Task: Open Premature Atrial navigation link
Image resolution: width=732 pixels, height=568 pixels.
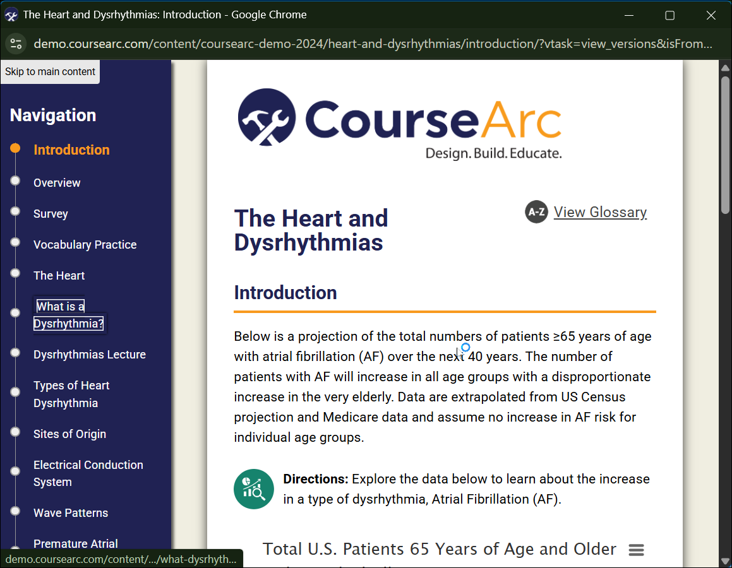Action: coord(76,544)
